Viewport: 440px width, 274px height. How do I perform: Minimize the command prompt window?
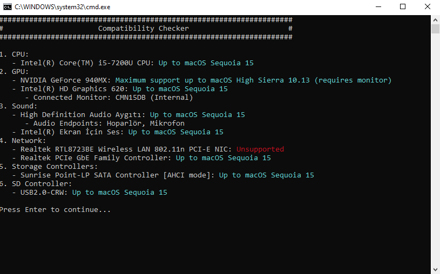378,7
